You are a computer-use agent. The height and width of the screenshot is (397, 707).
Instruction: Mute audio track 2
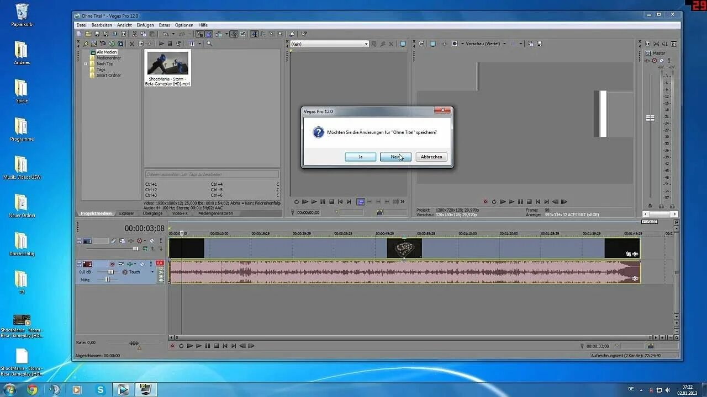[x=142, y=264]
